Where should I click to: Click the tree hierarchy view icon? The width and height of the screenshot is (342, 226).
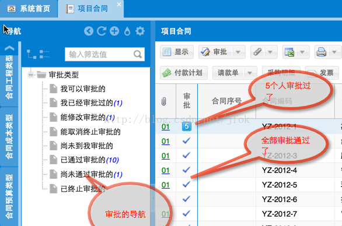coord(32,54)
